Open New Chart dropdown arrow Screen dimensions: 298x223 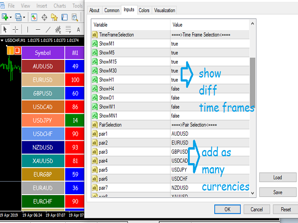coord(11,18)
